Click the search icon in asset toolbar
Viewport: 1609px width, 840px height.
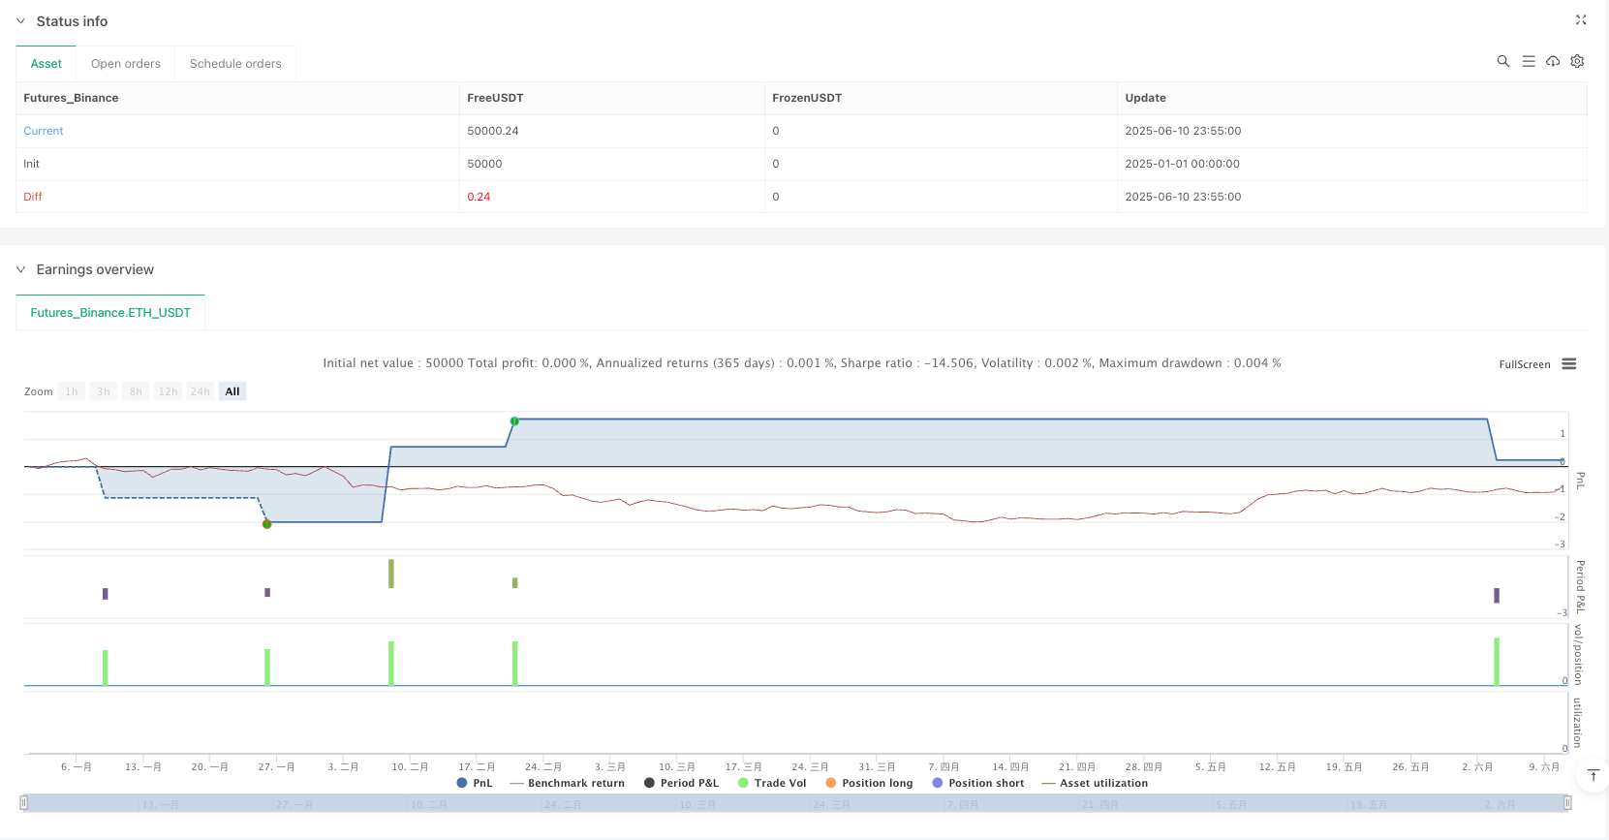coord(1503,61)
